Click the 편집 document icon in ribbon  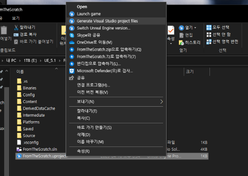coord(181,35)
